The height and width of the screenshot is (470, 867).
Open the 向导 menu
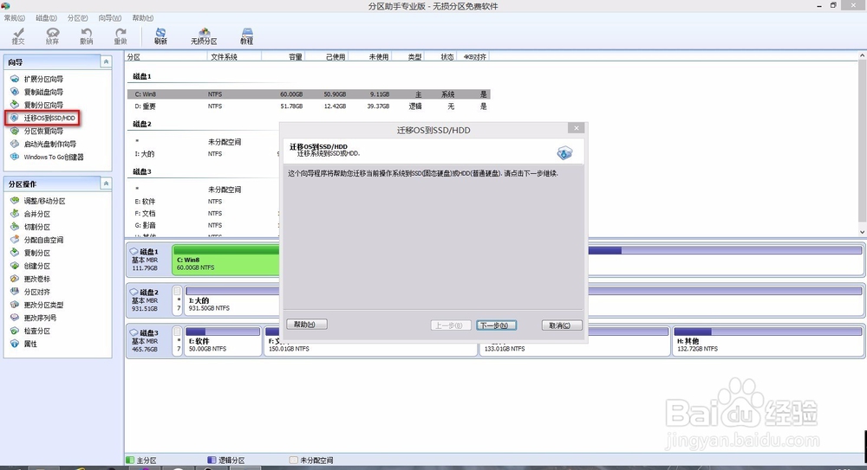[x=110, y=17]
